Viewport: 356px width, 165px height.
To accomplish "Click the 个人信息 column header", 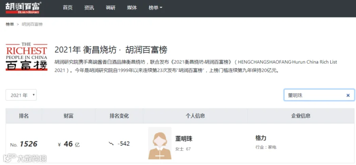I will [195, 116].
